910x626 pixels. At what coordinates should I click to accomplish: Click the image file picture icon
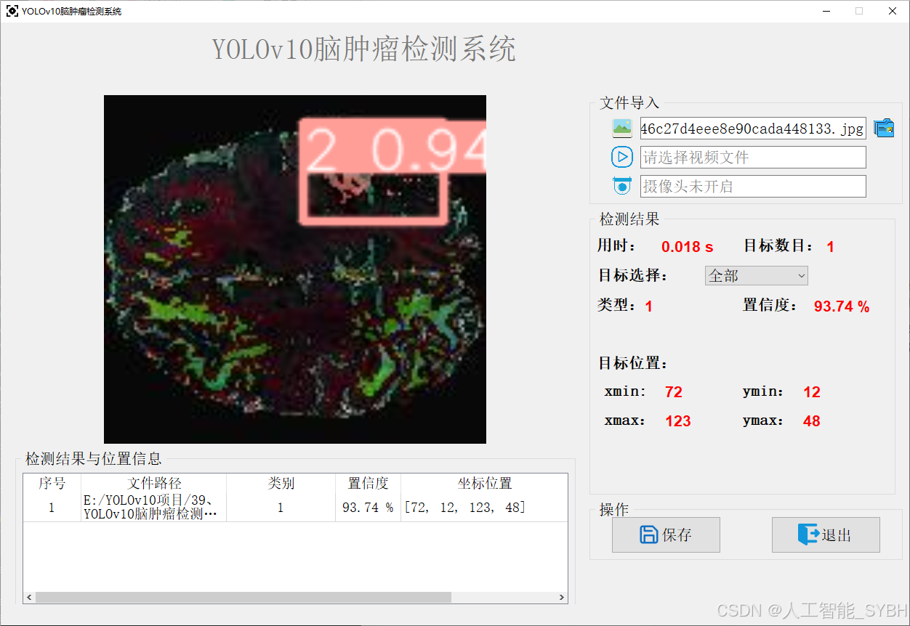coord(622,129)
